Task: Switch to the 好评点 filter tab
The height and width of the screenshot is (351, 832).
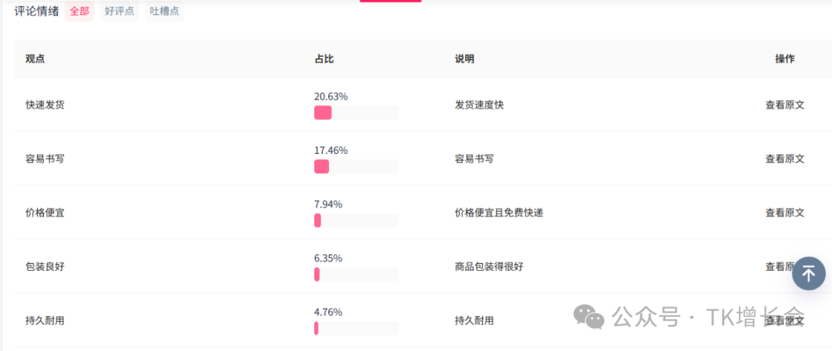Action: tap(119, 12)
